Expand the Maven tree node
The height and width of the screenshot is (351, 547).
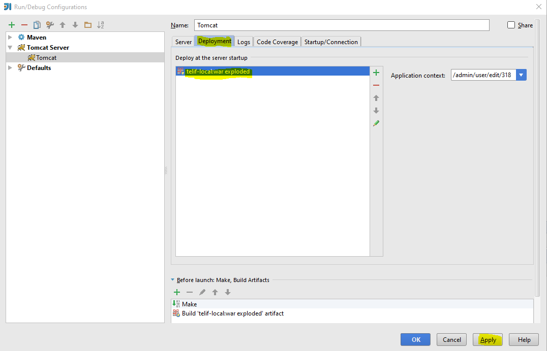tap(10, 37)
